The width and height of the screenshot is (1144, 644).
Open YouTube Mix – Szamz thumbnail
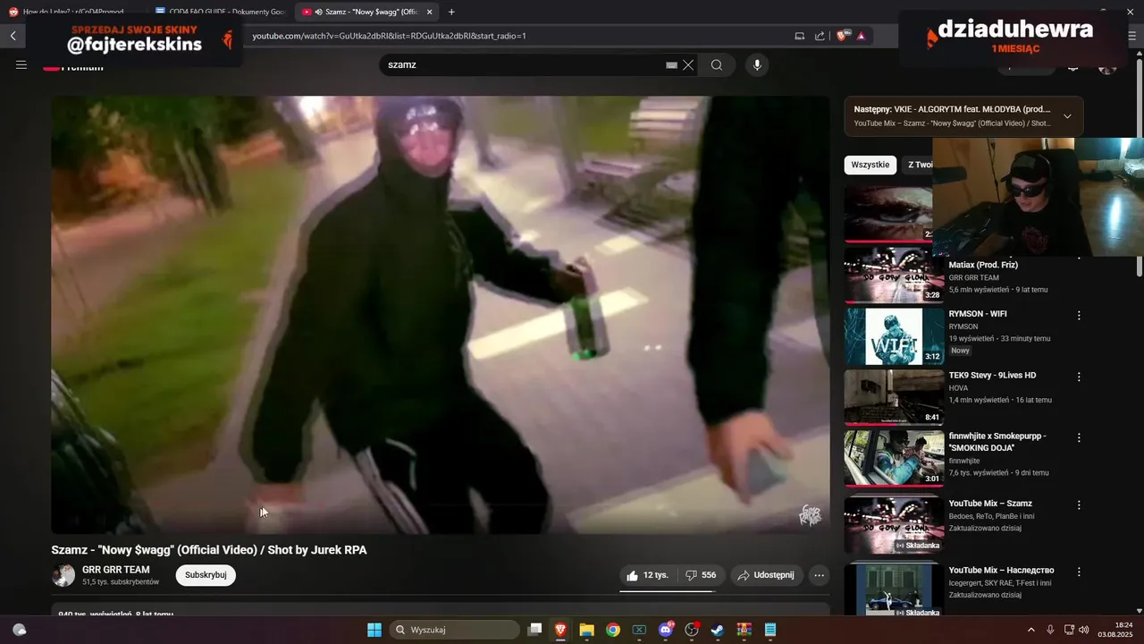tap(894, 525)
